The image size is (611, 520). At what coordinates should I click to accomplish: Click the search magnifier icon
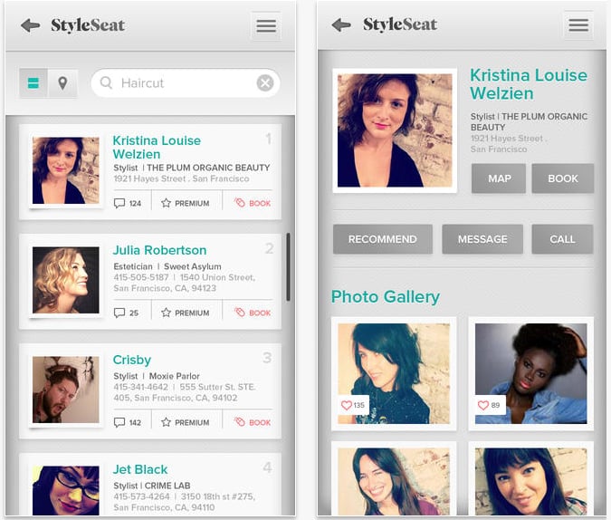[106, 82]
